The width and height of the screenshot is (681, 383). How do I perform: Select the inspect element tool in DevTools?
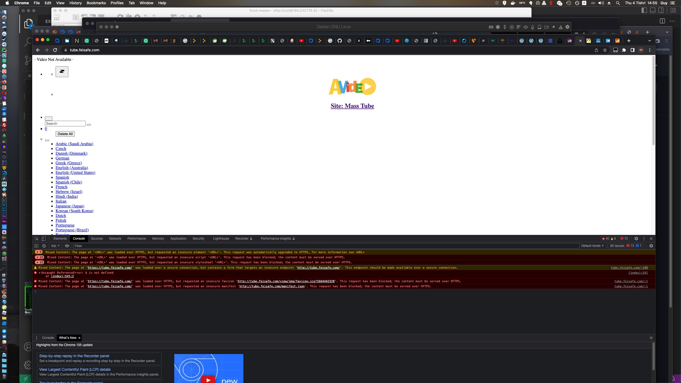(36, 239)
